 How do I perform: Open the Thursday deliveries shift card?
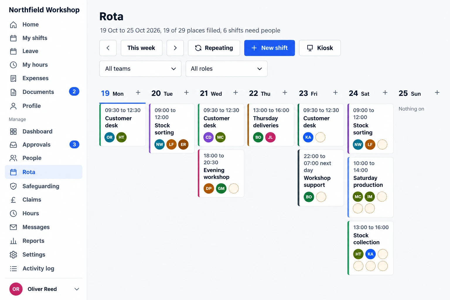pos(271,125)
